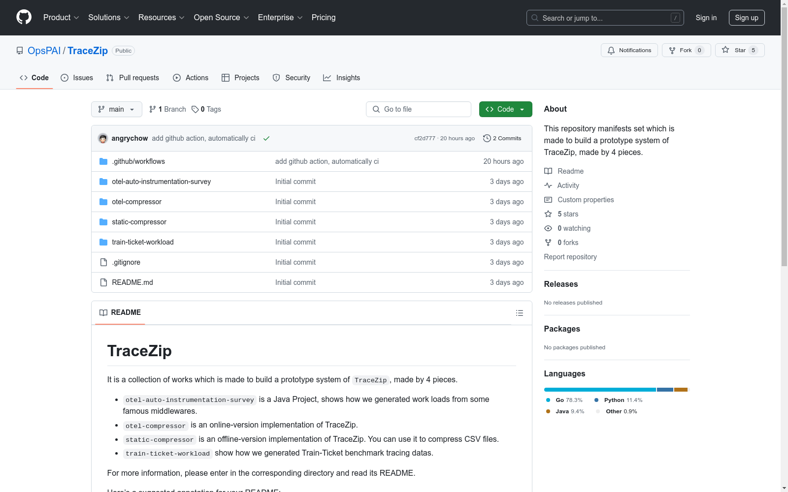Click the eye icon beside 0 watching
788x492 pixels.
pyautogui.click(x=548, y=228)
